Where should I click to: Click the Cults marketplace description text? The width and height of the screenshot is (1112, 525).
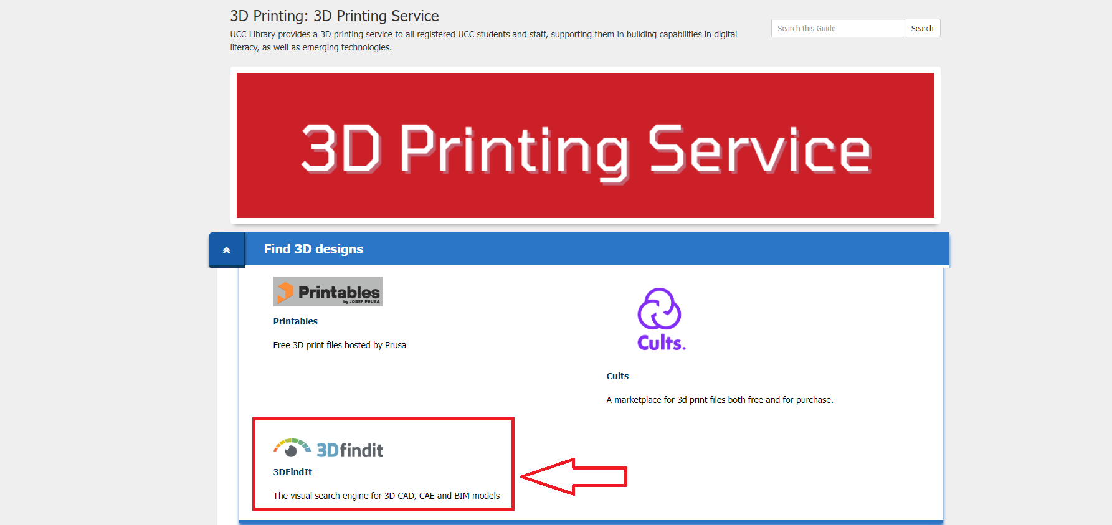point(720,400)
